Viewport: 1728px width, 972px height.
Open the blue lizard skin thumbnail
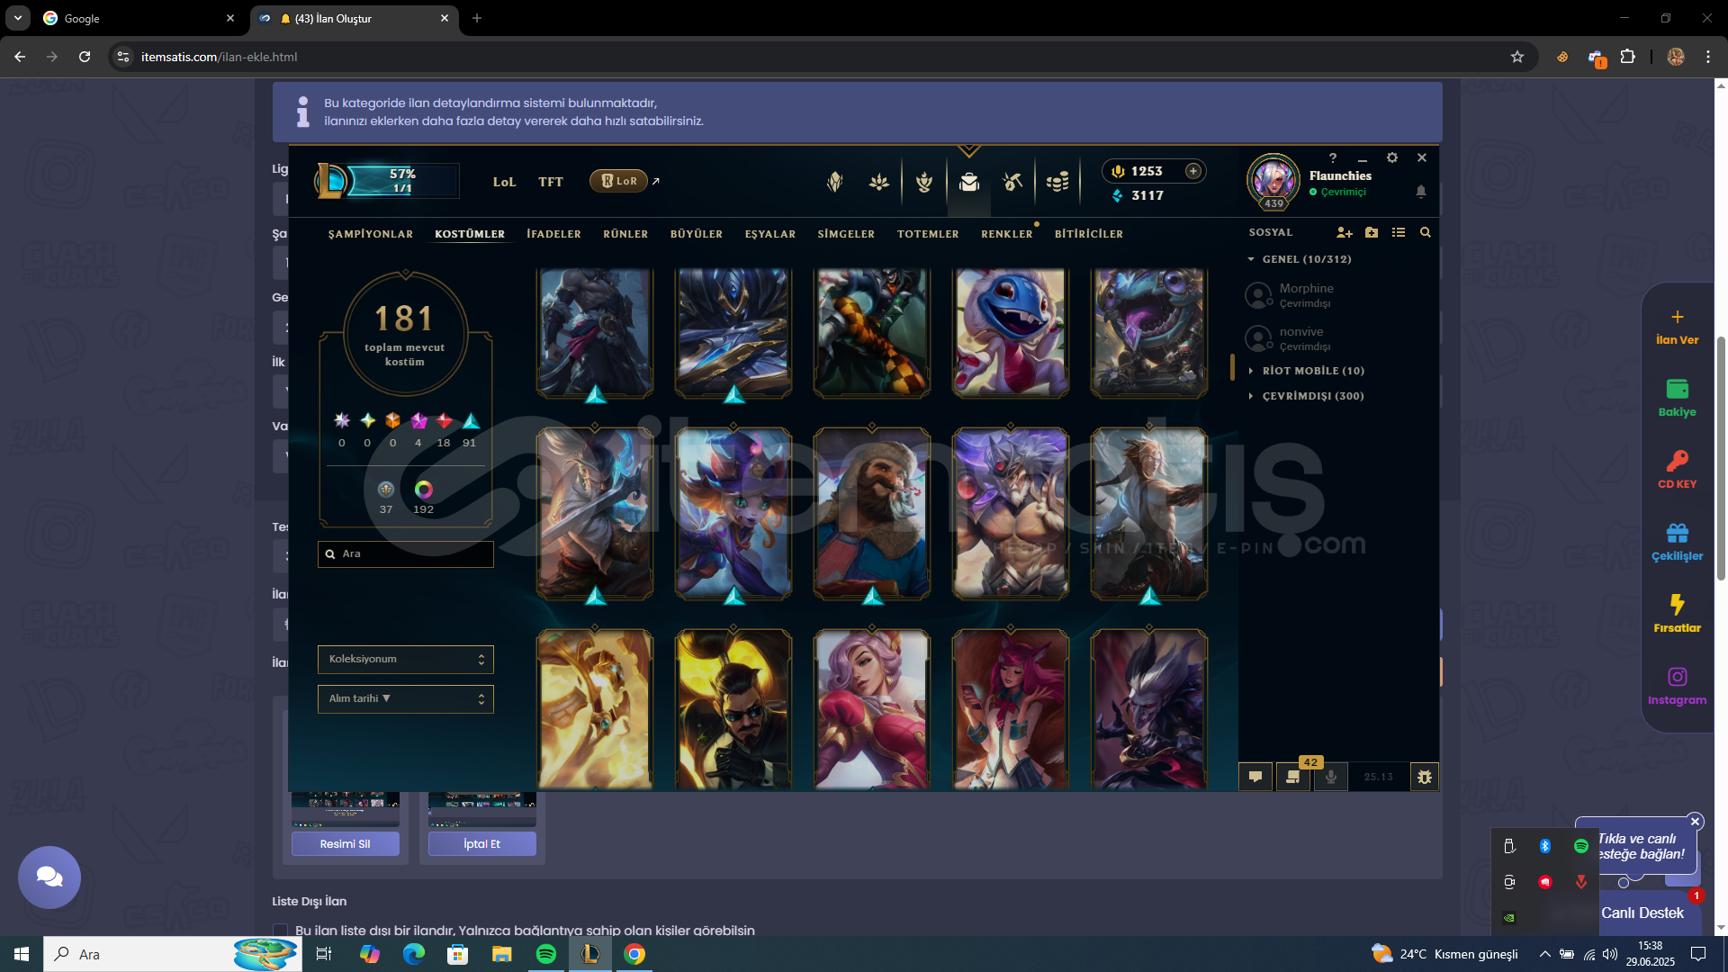(1011, 332)
